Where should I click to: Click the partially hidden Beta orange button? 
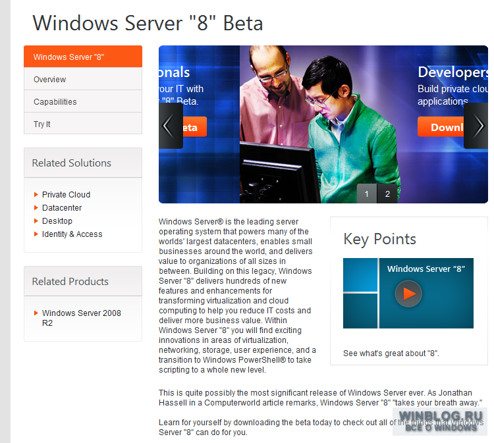pyautogui.click(x=195, y=127)
